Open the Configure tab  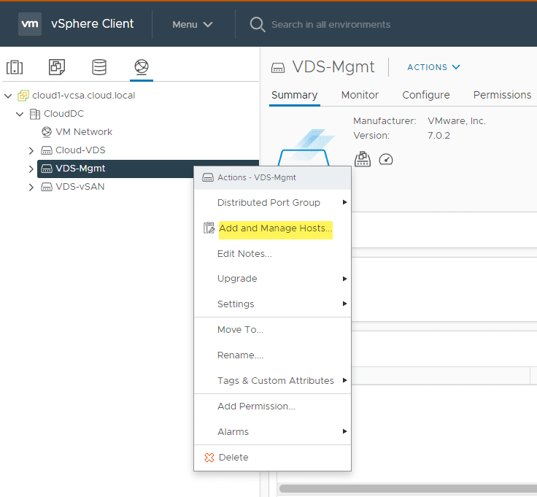(426, 95)
